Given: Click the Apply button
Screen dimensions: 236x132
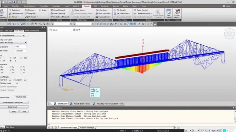Looking at the screenshot, I should (x=14, y=111).
